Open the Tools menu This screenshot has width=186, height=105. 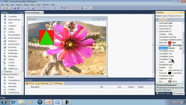(38, 5)
